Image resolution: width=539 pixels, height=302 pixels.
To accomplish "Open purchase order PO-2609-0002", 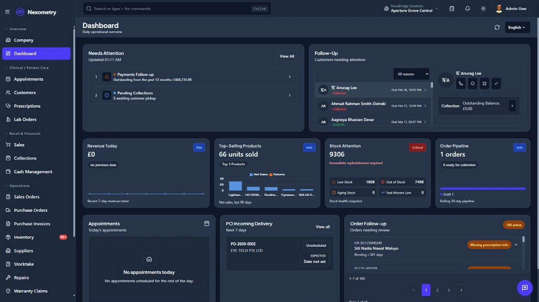I will point(279,254).
